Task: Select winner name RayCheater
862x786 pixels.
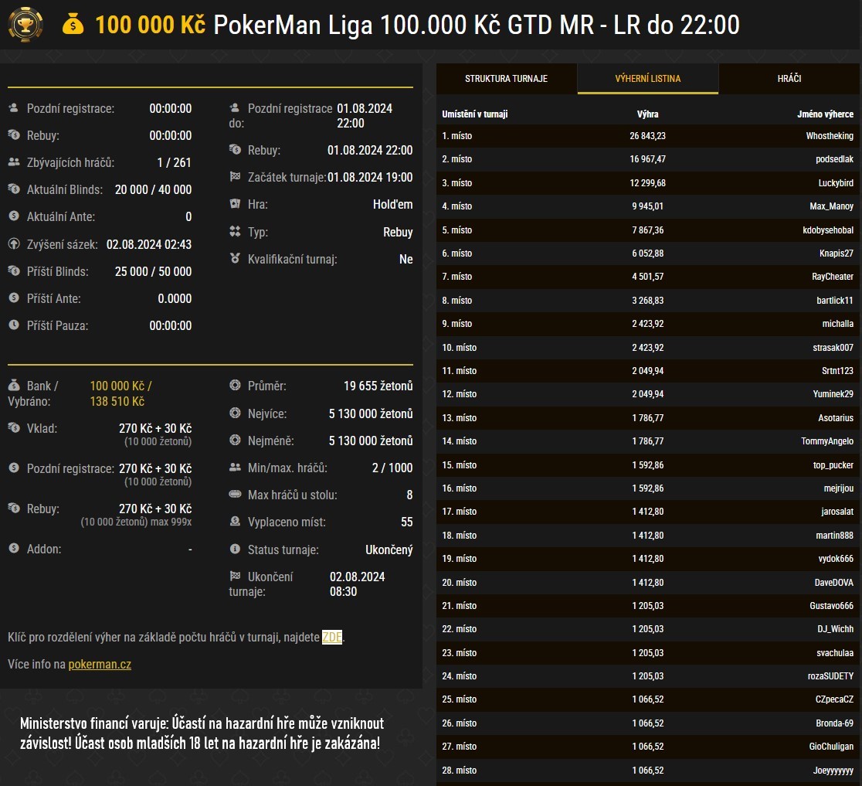Action: tap(833, 277)
